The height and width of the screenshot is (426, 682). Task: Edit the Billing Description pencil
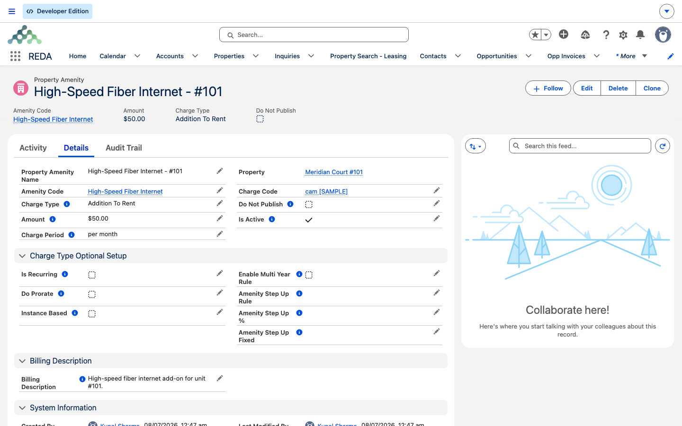tap(220, 378)
